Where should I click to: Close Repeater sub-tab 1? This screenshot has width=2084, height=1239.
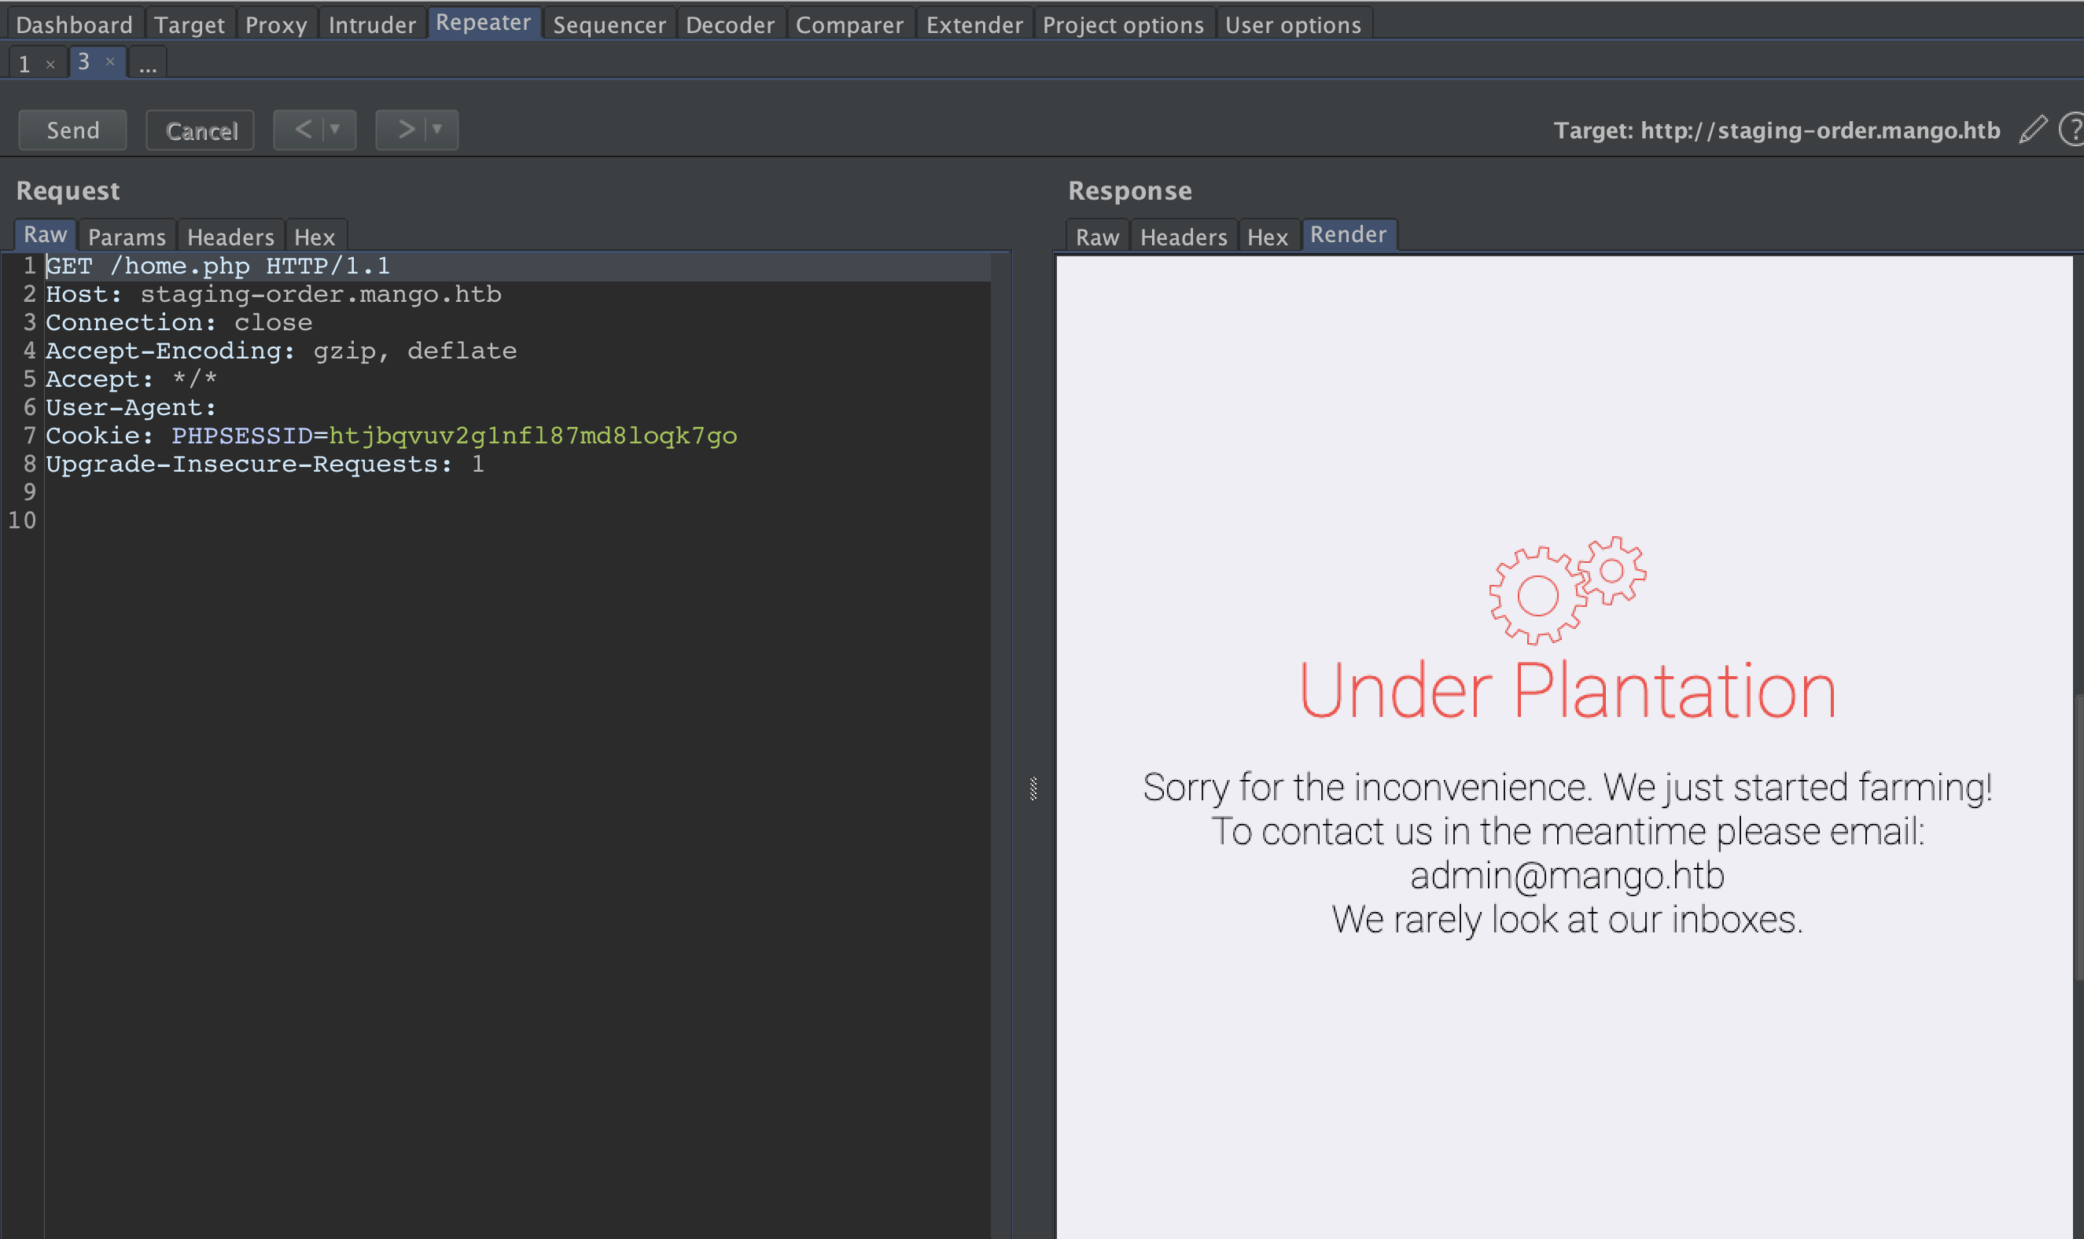pyautogui.click(x=50, y=64)
